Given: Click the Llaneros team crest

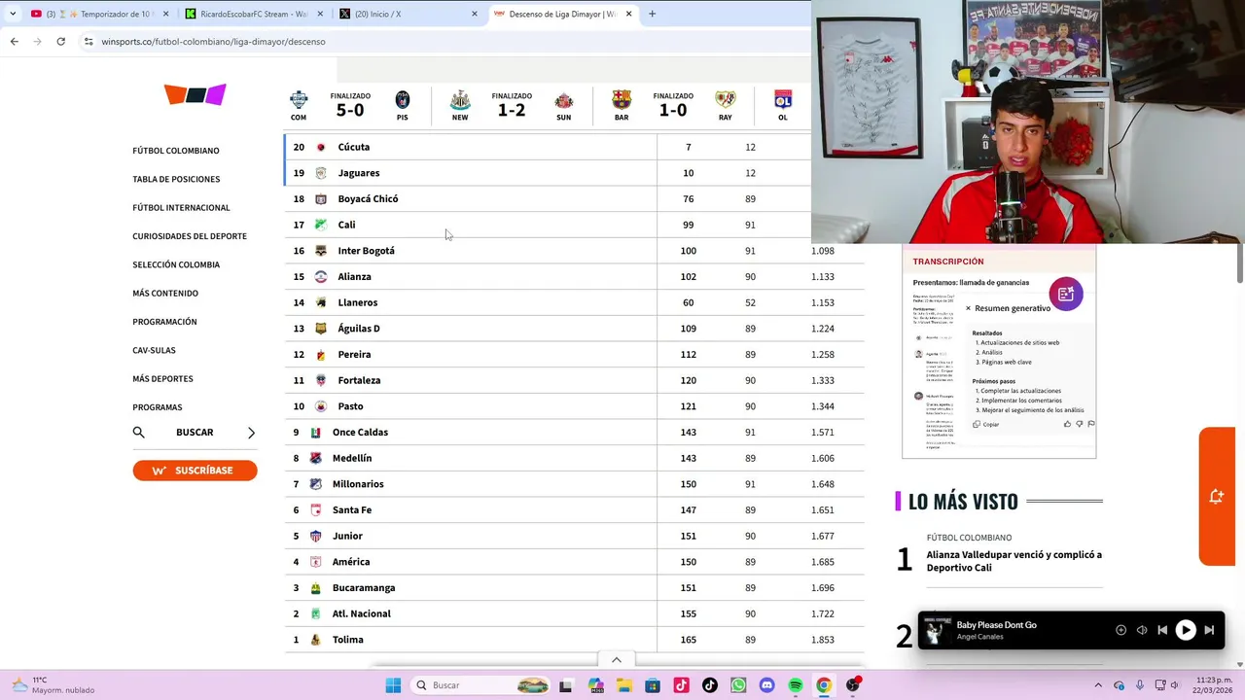Looking at the screenshot, I should tap(321, 302).
